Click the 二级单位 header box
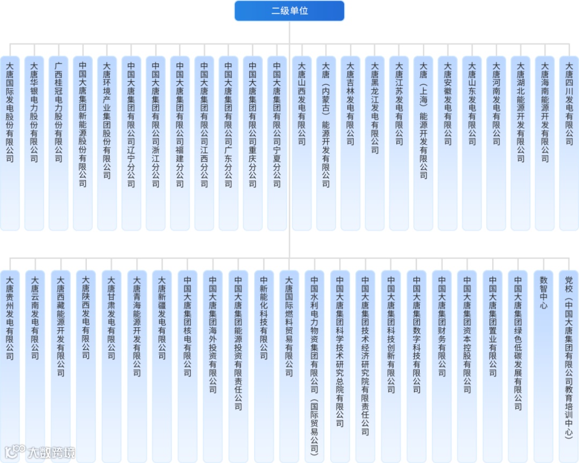The width and height of the screenshot is (579, 463). [x=289, y=11]
